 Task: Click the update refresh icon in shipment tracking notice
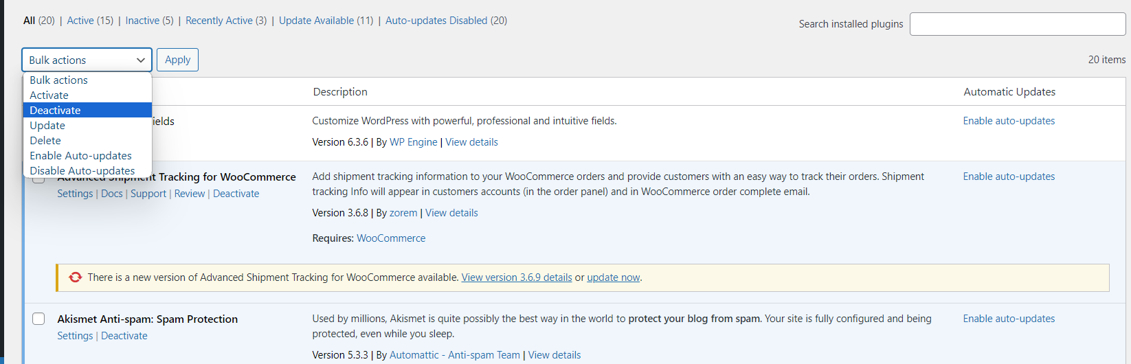click(76, 277)
